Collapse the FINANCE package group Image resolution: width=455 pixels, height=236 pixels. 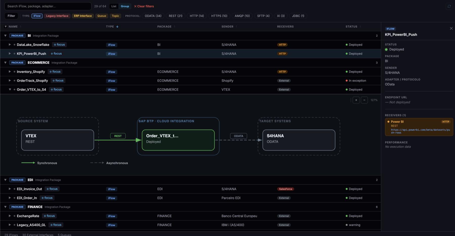[x=5, y=207]
